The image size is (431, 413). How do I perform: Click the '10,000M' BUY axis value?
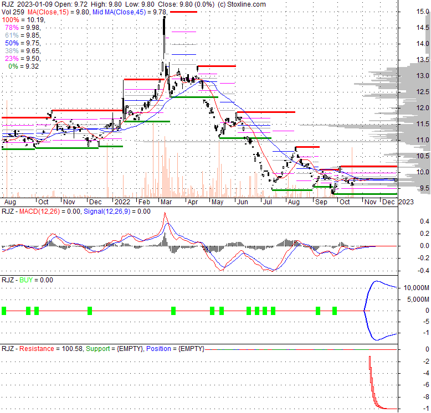(x=416, y=288)
